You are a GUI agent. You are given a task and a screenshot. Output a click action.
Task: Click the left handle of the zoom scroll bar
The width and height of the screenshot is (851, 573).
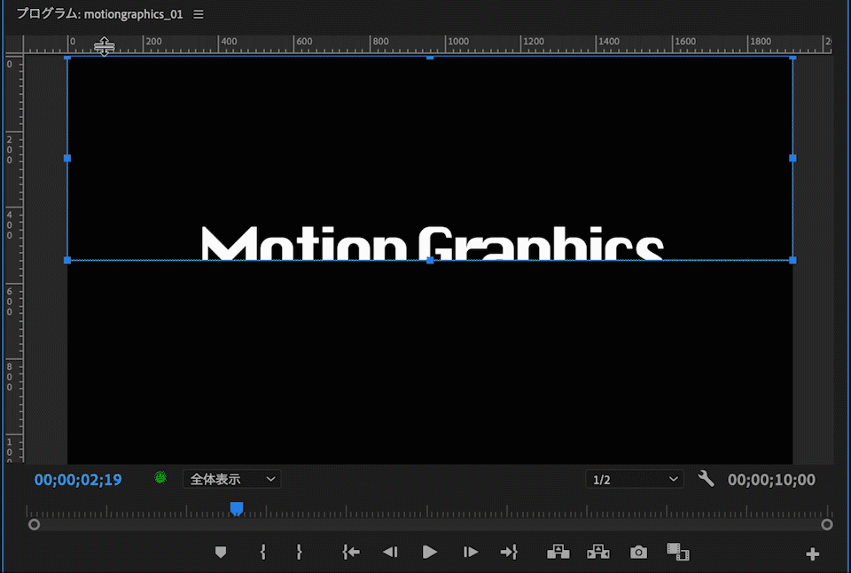35,525
